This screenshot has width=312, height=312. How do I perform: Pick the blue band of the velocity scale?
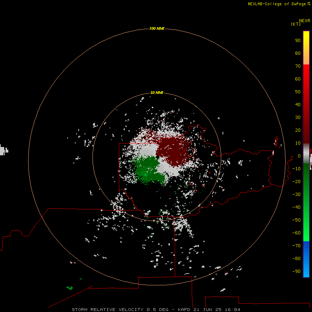[306, 259]
